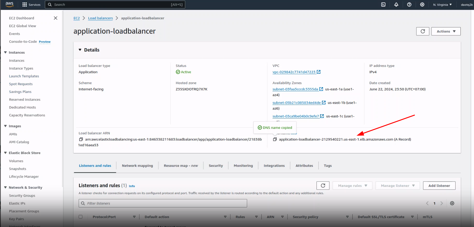This screenshot has width=474, height=227.
Task: Click Add listener button
Action: pyautogui.click(x=439, y=186)
